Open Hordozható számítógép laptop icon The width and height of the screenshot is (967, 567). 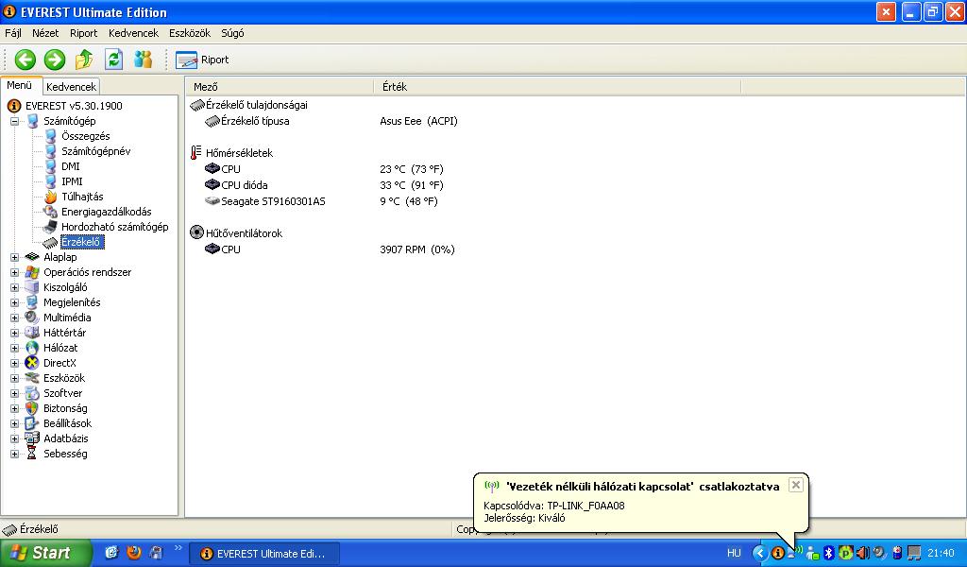click(x=51, y=227)
